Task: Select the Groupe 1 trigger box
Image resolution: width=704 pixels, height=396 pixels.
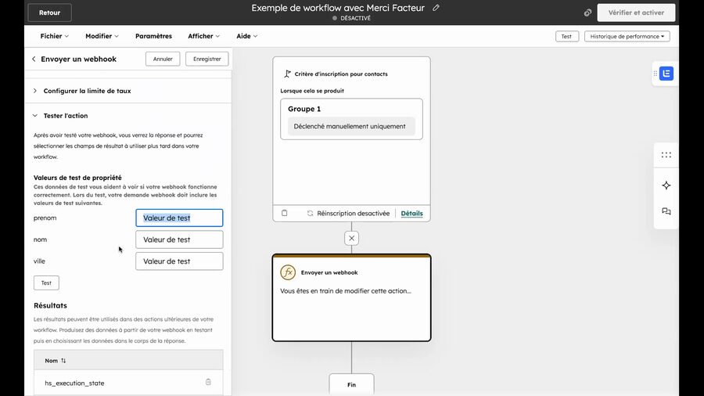Action: pyautogui.click(x=351, y=119)
